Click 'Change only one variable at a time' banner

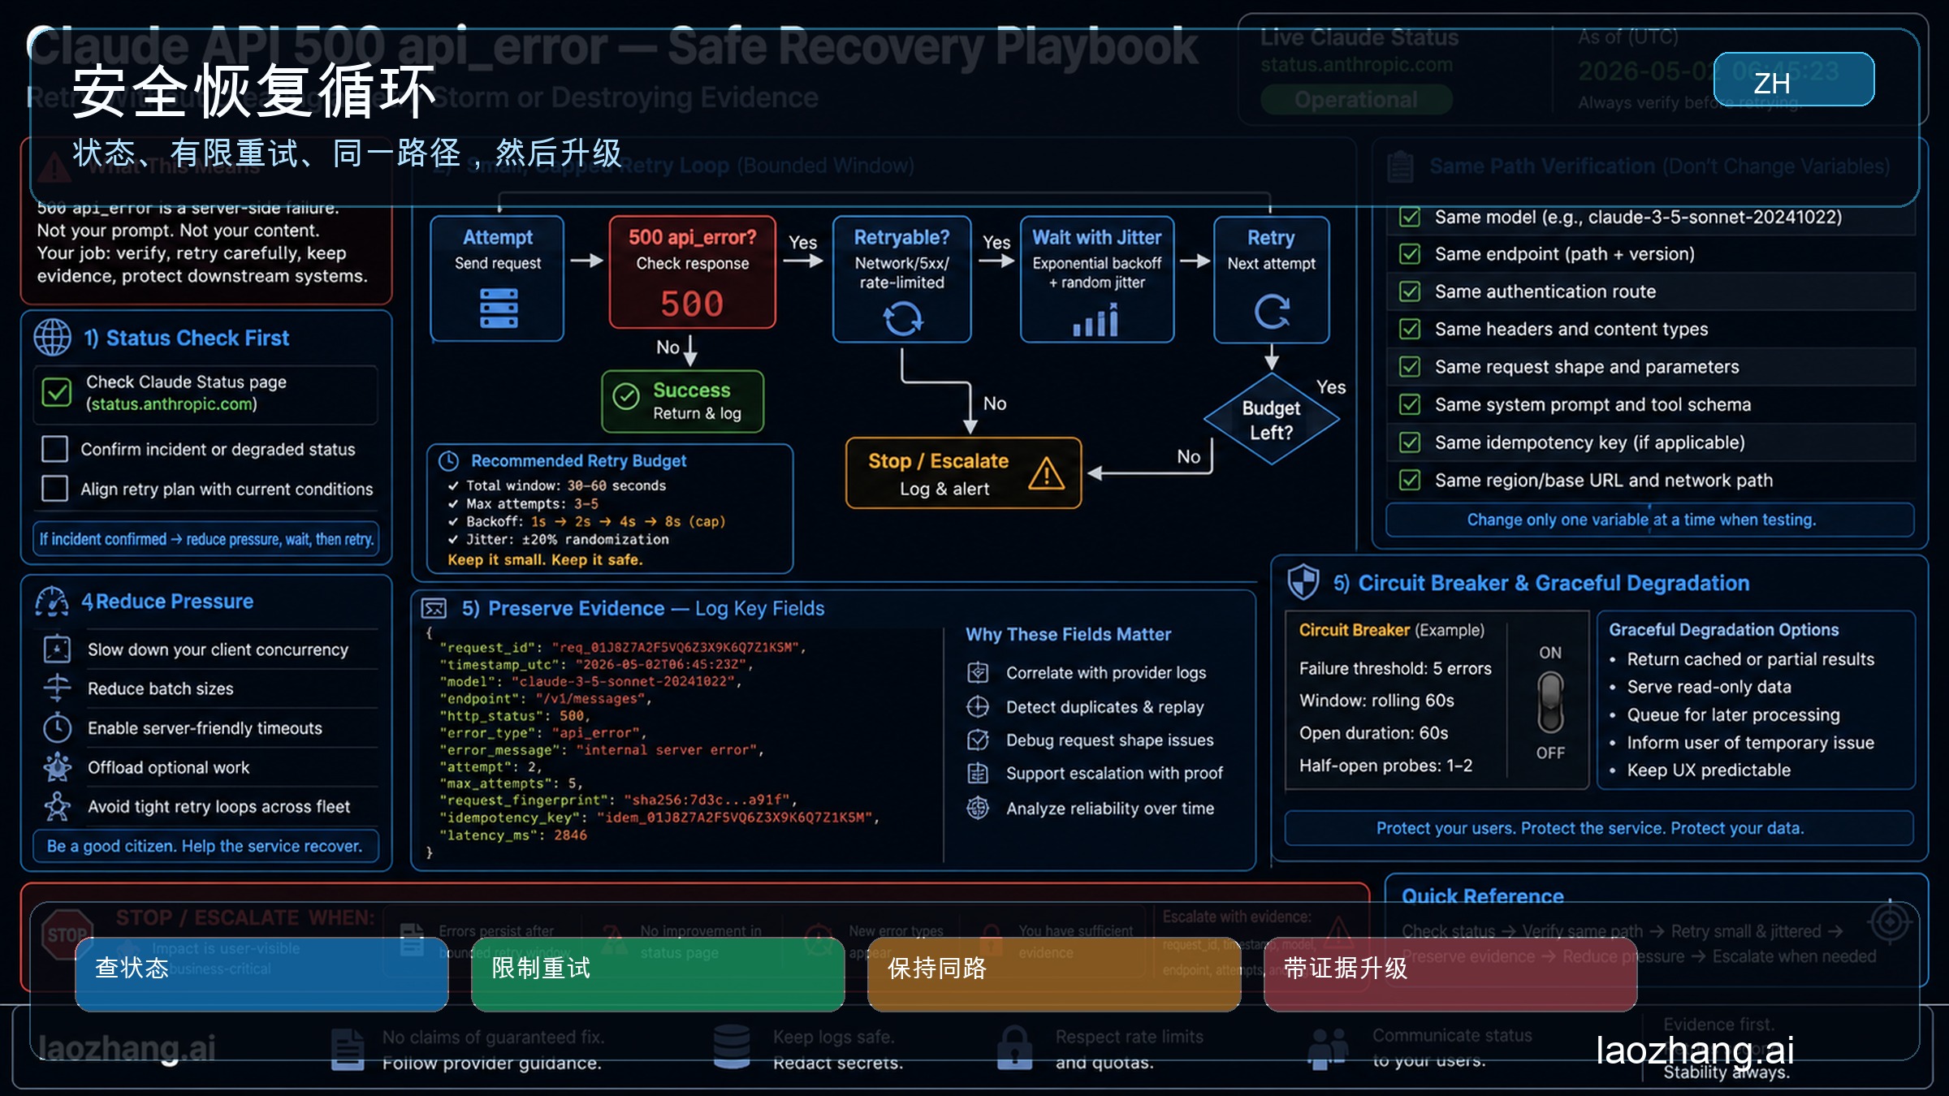[1649, 520]
